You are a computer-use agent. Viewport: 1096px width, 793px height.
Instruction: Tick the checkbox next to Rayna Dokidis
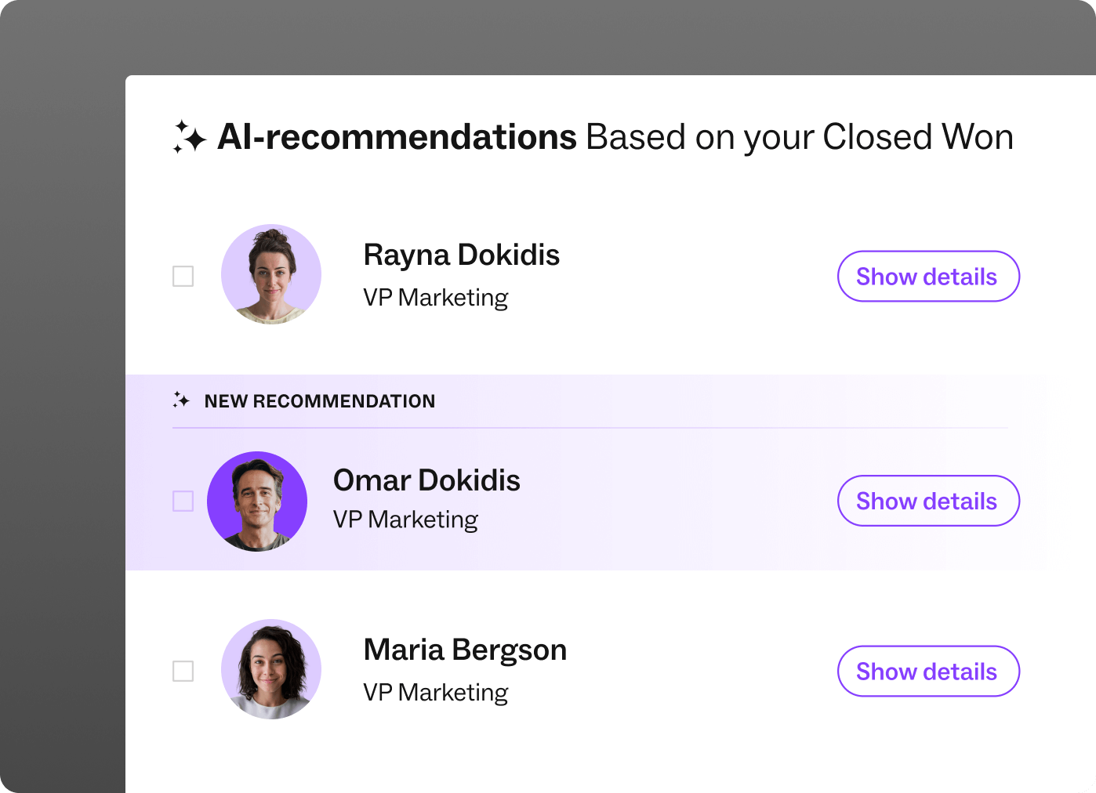[183, 276]
